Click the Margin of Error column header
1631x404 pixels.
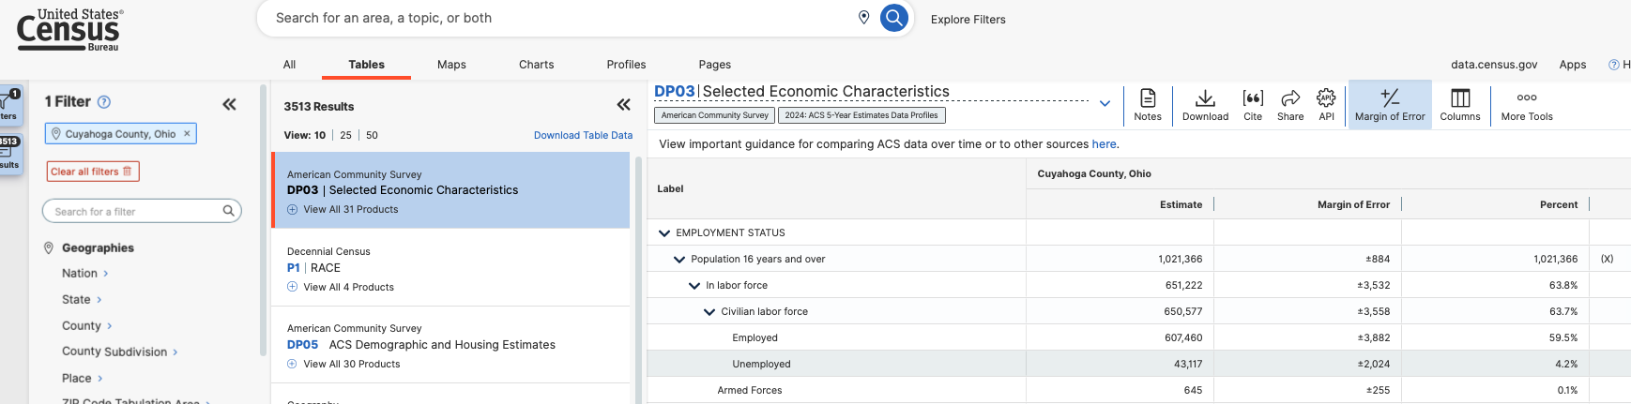click(x=1353, y=204)
